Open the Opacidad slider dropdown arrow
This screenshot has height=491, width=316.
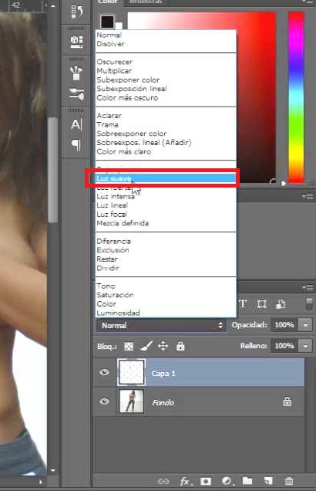click(x=305, y=325)
